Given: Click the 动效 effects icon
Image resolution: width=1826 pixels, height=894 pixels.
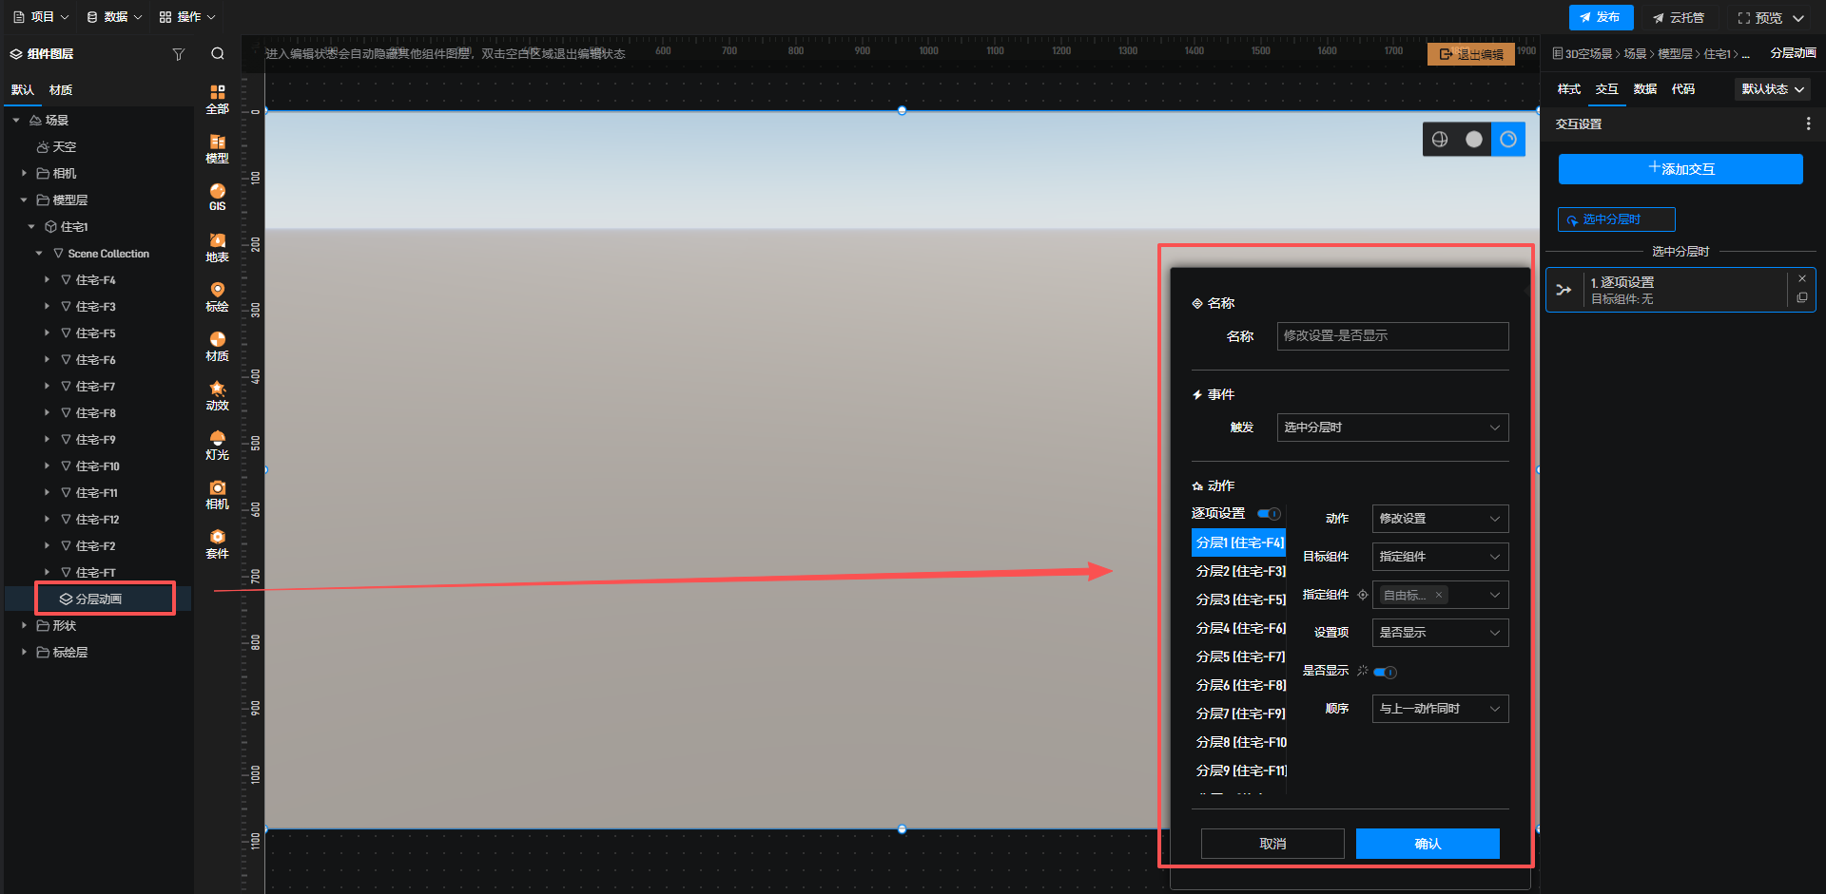Looking at the screenshot, I should 217,395.
